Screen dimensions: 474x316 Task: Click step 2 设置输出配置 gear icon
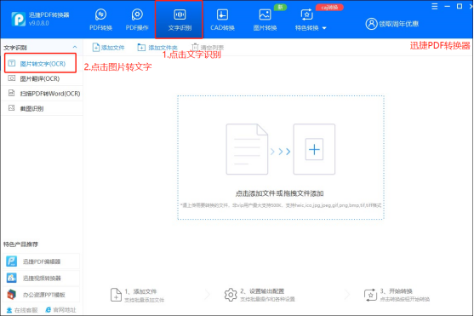231,295
